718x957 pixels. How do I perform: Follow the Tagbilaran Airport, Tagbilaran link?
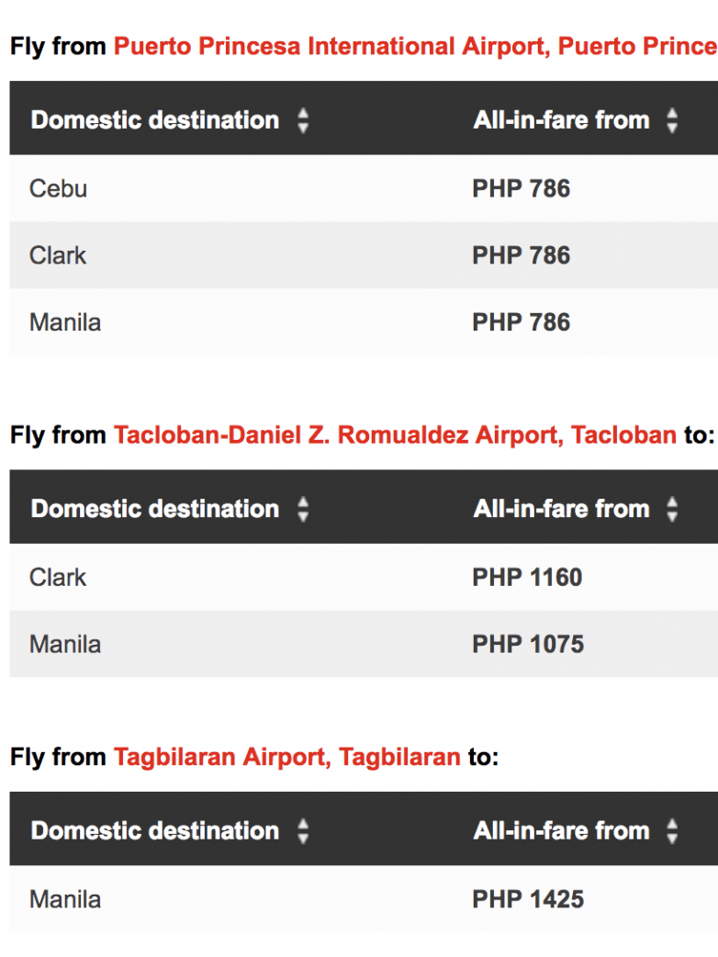[286, 757]
